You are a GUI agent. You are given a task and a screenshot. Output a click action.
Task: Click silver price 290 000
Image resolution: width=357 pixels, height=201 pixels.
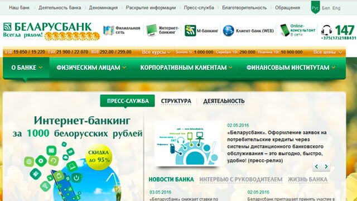(247, 52)
